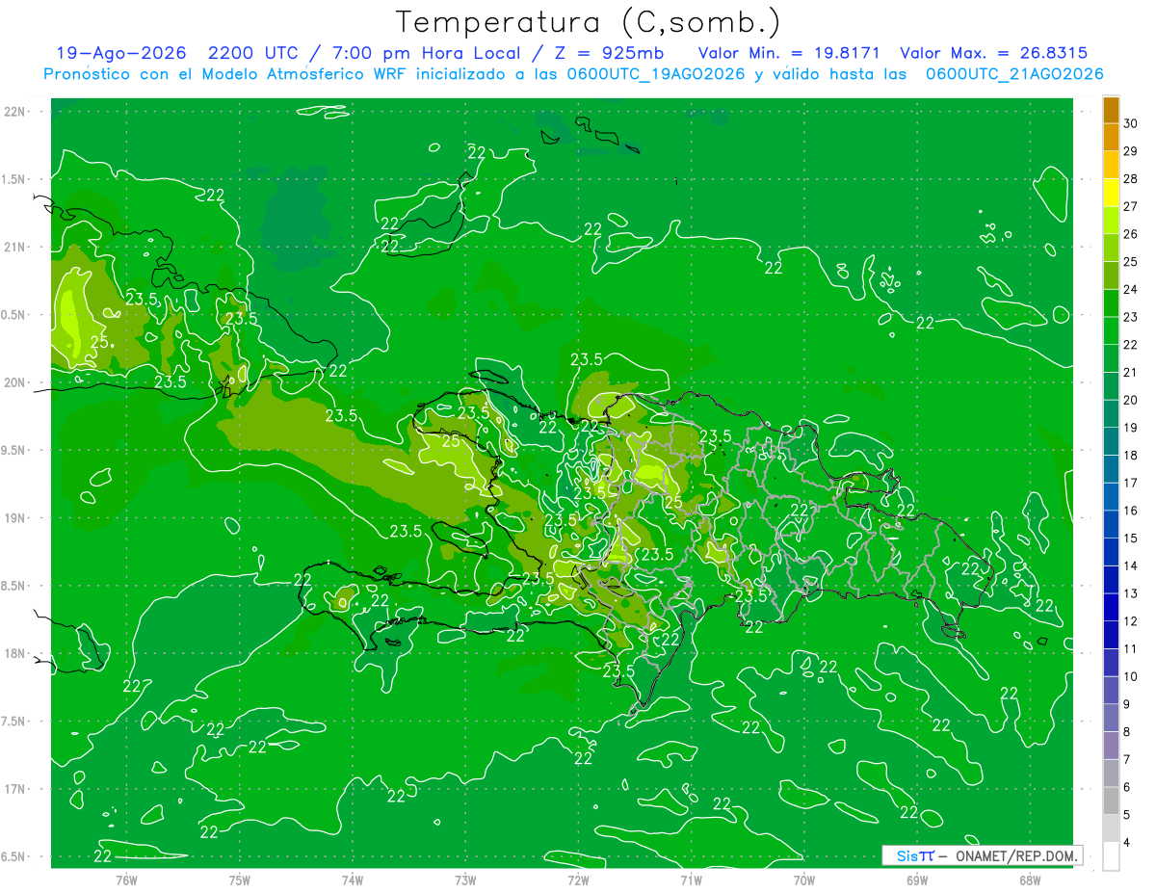Click the "19N" latitude axis label
This screenshot has width=1156, height=893.
click(x=15, y=518)
